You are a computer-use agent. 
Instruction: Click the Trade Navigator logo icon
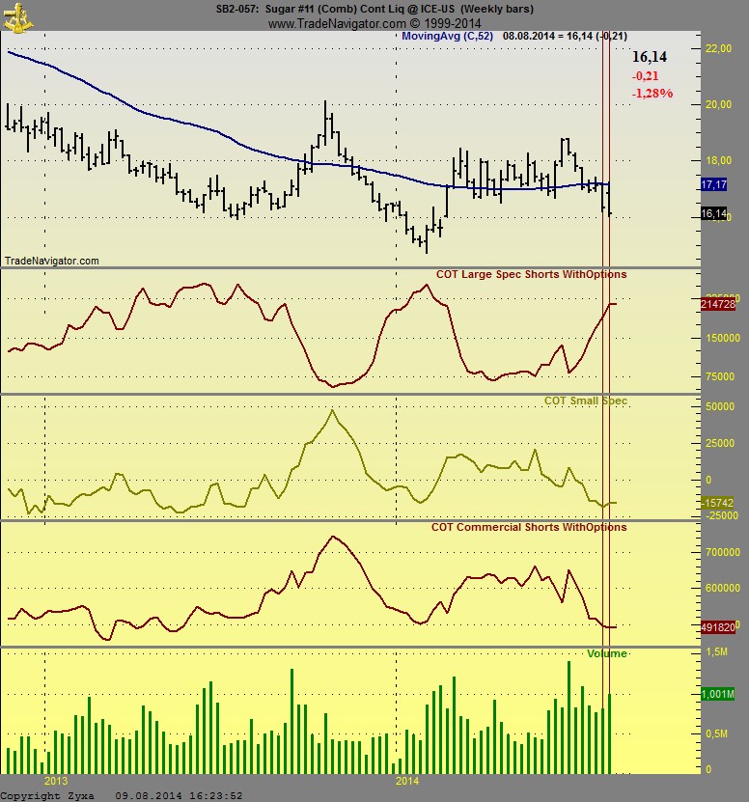tap(18, 18)
